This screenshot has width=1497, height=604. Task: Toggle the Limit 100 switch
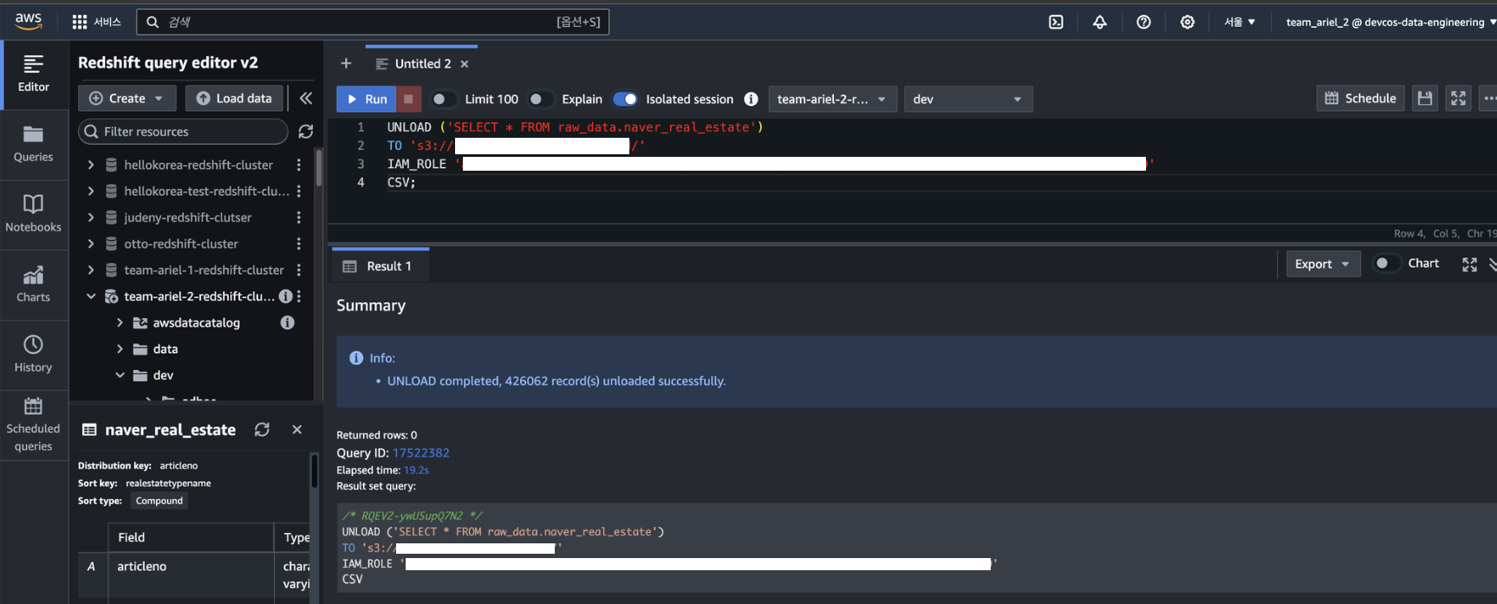pos(443,99)
